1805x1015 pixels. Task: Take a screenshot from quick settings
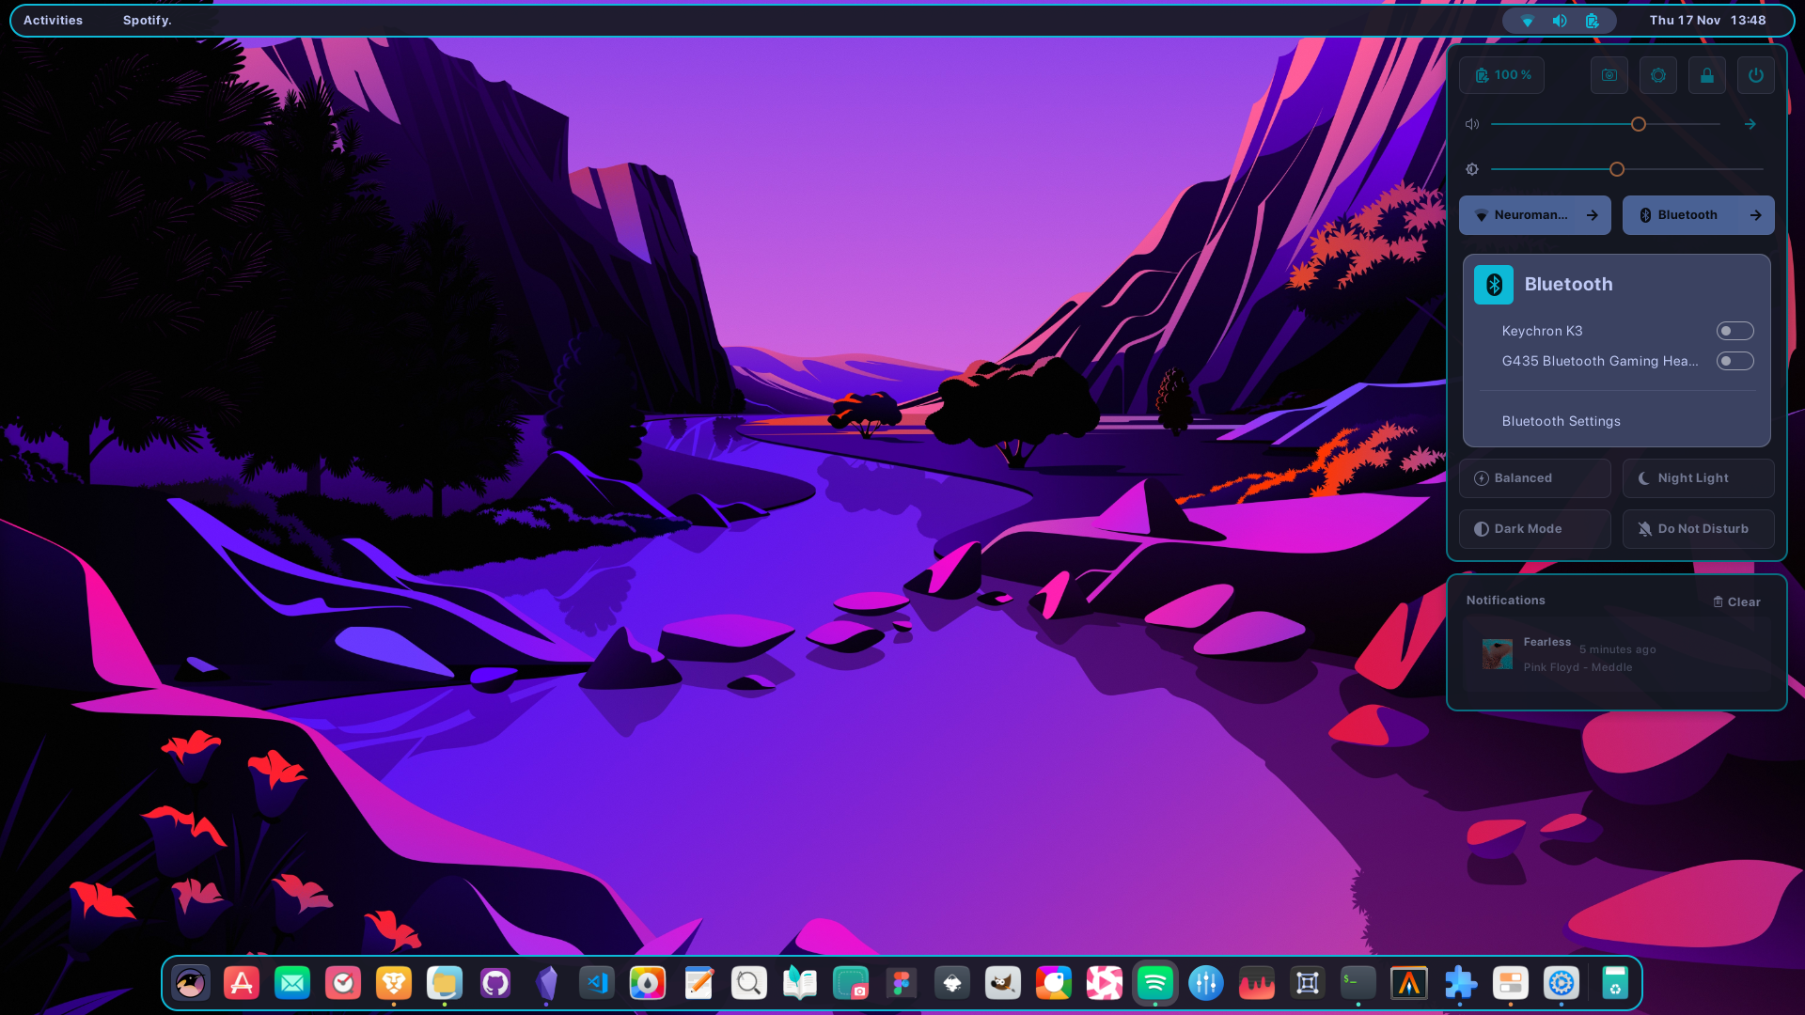(1609, 75)
